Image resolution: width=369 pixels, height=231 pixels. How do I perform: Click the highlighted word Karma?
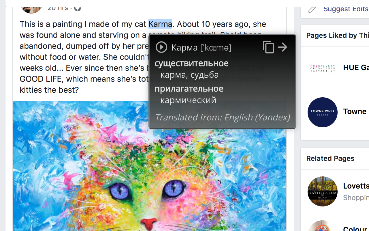(x=160, y=24)
